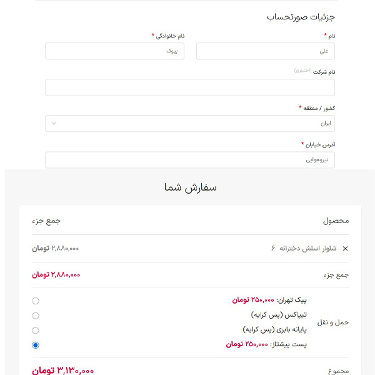Image resolution: width=375 pixels, height=375 pixels.
Task: Open the کشور / منطقه dropdown
Action: click(x=189, y=124)
